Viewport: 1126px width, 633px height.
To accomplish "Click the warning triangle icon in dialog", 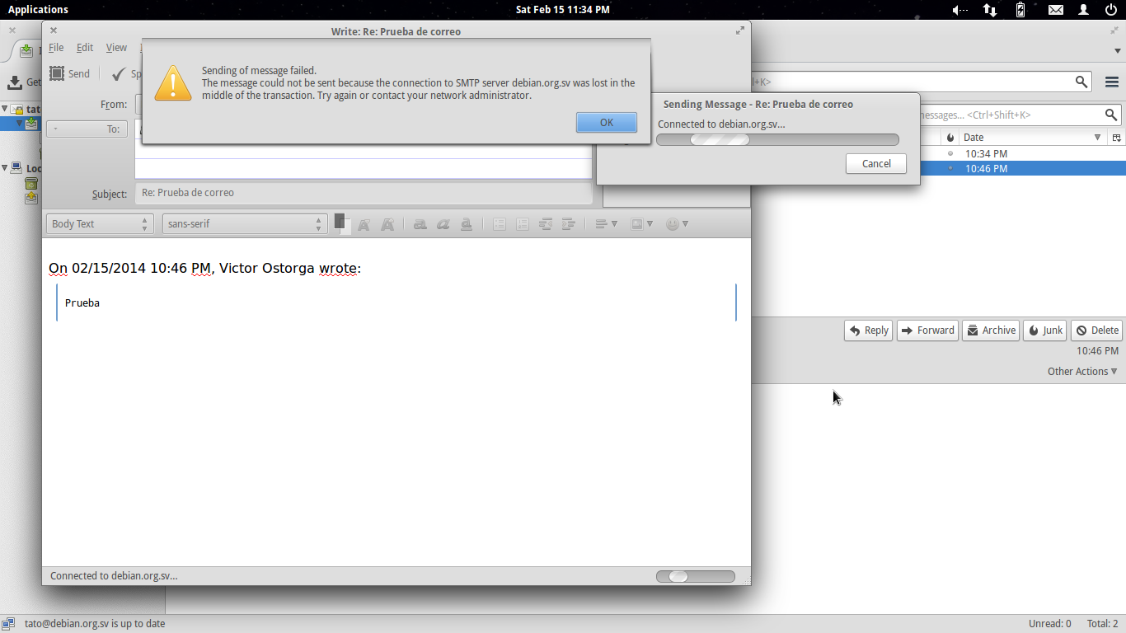I will coord(173,82).
